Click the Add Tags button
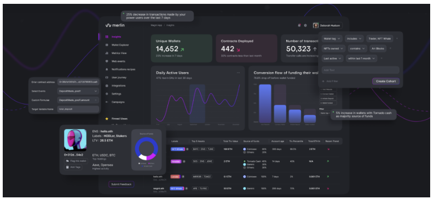 pyautogui.click(x=73, y=167)
